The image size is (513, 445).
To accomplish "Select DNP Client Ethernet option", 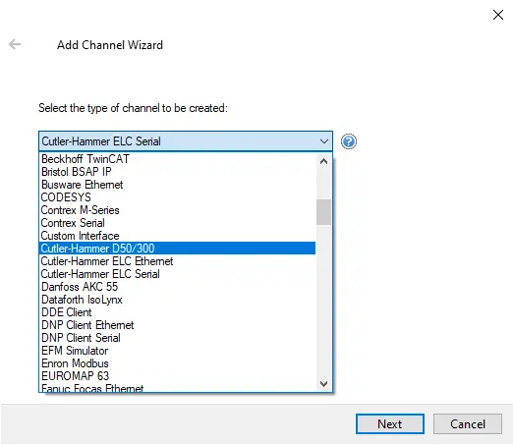I will (177, 325).
